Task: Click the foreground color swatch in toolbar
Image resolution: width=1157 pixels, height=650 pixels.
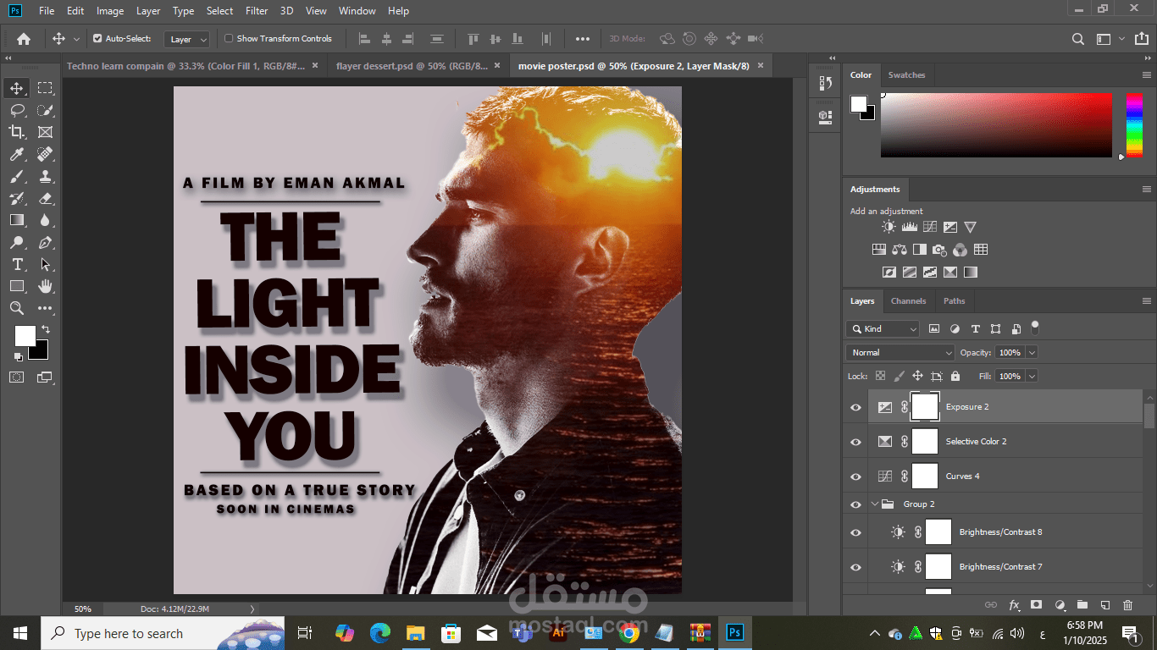Action: coord(25,336)
